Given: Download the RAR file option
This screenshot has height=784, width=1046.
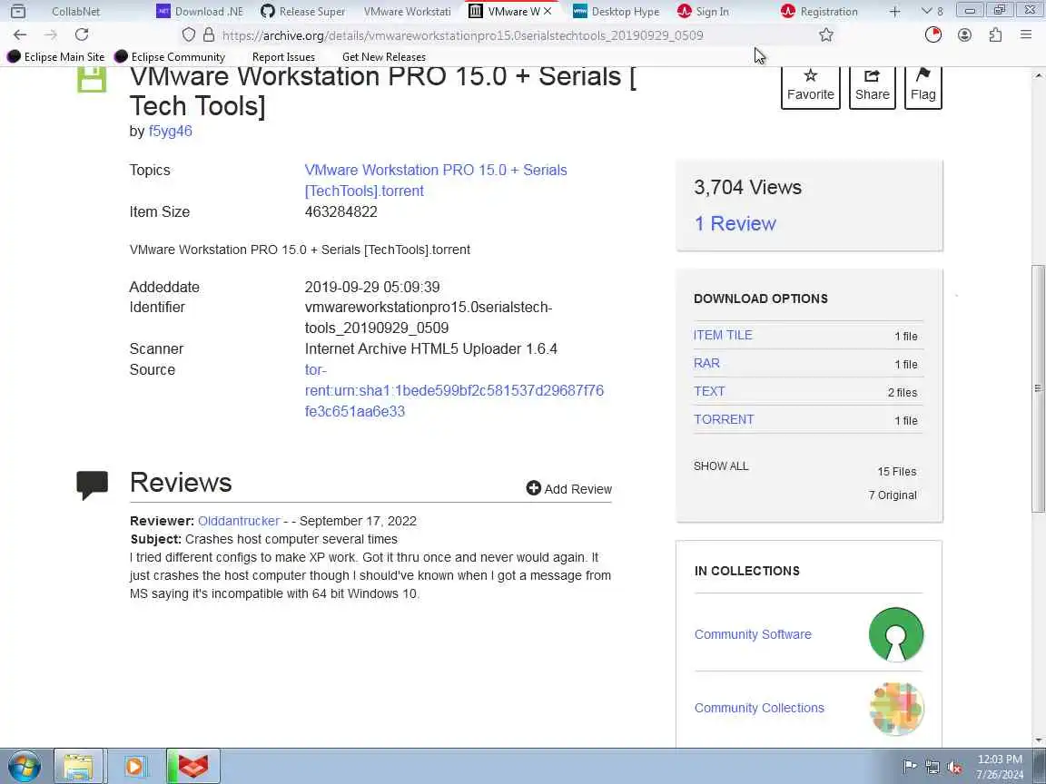Looking at the screenshot, I should [x=706, y=363].
